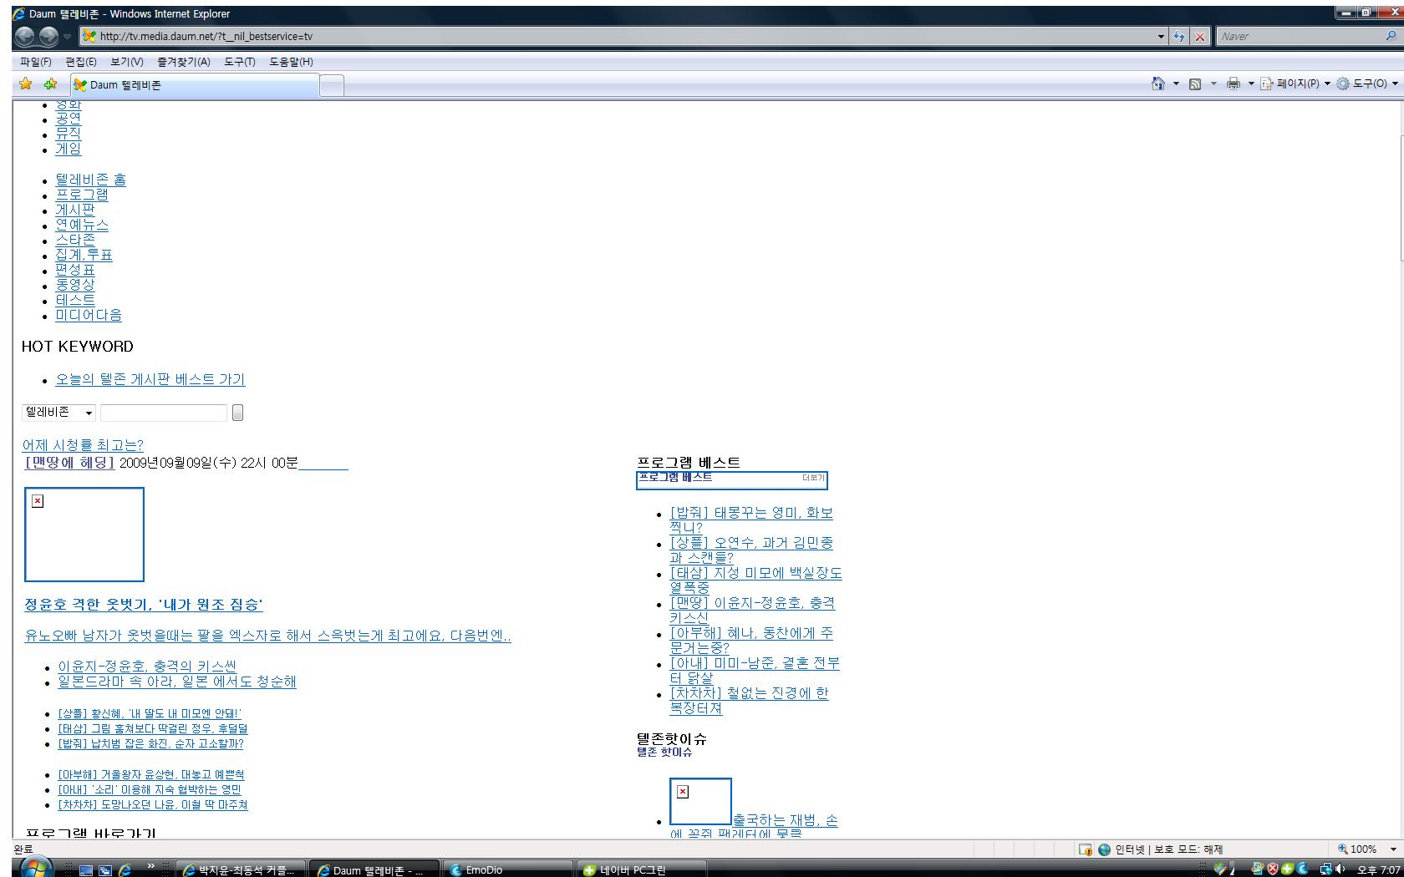Click broken image thumbnail under 맨땅에 헤딩
Screen dimensions: 1404x877
click(x=84, y=535)
